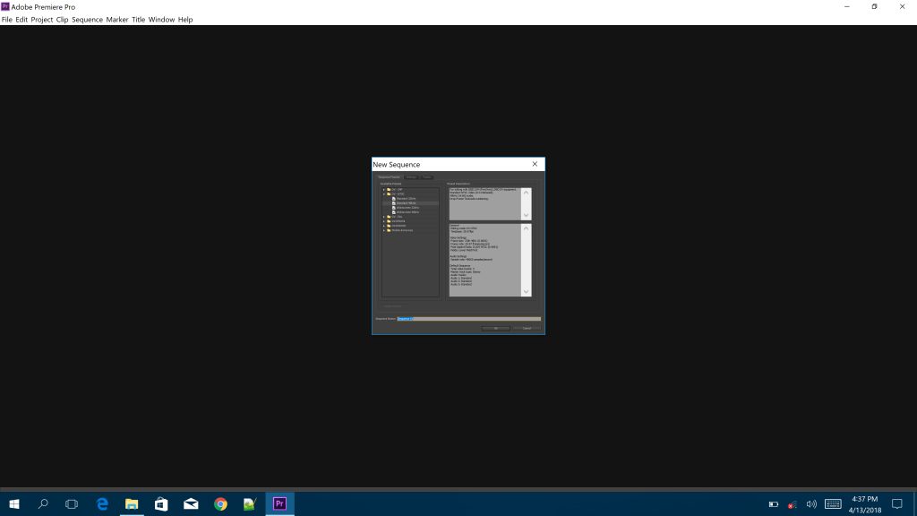Launch Microsoft Edge from the taskbar
This screenshot has height=516, width=917.
point(102,503)
